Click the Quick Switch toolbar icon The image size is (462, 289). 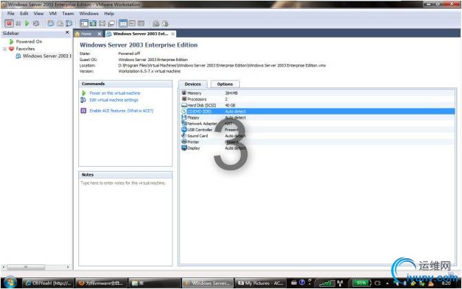pyautogui.click(x=102, y=23)
